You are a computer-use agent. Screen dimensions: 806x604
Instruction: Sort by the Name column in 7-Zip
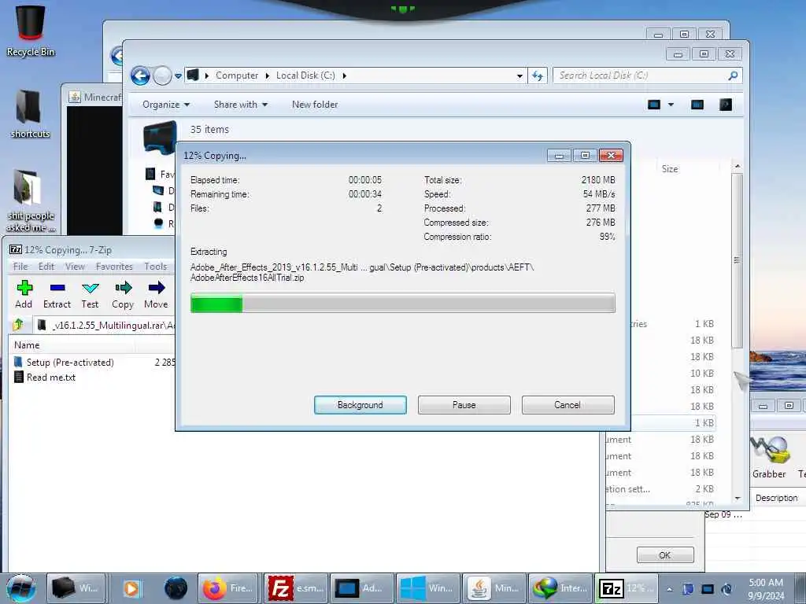pos(27,345)
